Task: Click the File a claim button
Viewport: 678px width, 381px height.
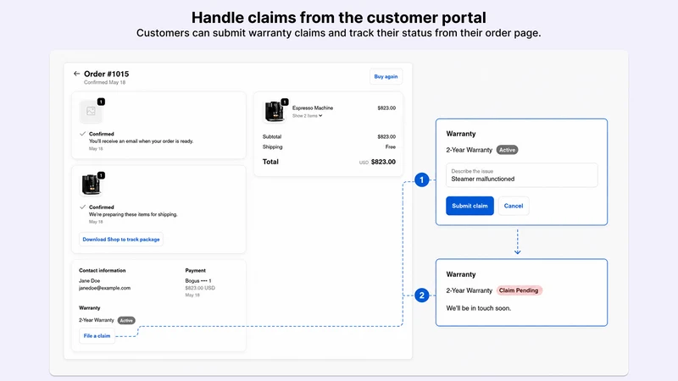Action: click(x=97, y=335)
